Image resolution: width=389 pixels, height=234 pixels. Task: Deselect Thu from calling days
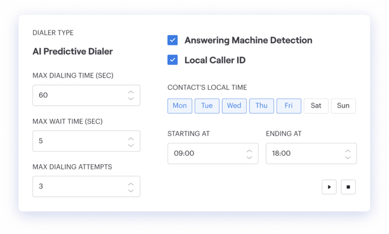pos(261,106)
